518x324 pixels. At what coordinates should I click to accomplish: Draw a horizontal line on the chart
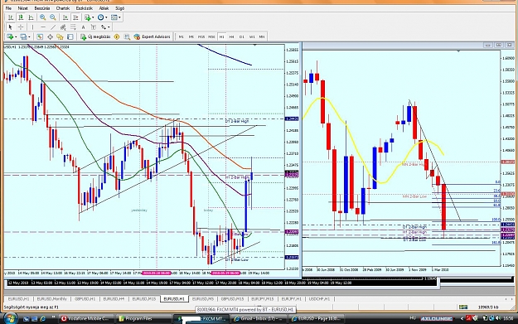tap(43, 27)
